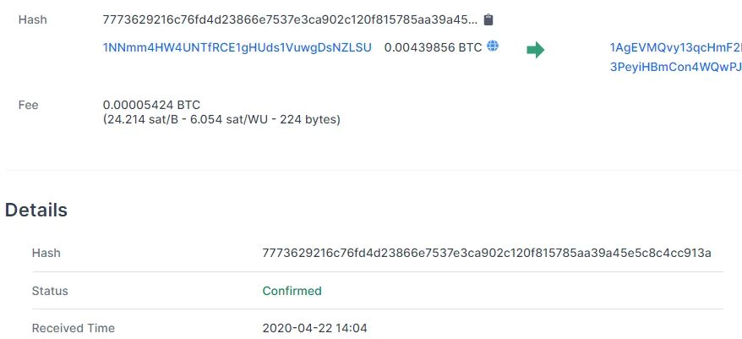Open output address starting with 3PeyiHBmCon4WQwPJ
This screenshot has width=742, height=339.
[674, 67]
